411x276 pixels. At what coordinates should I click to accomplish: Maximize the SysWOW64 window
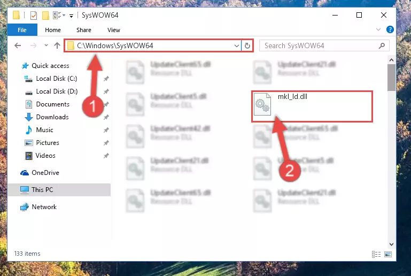[359, 15]
